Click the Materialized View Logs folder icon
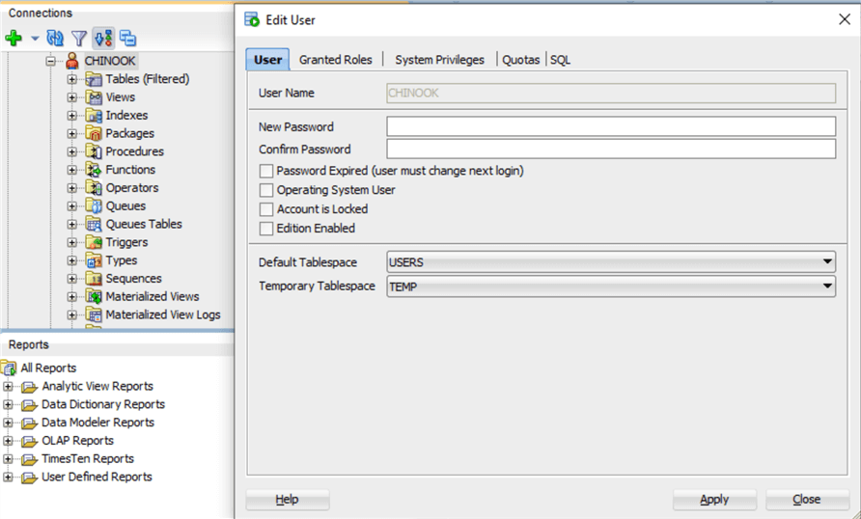The image size is (861, 519). click(x=94, y=314)
